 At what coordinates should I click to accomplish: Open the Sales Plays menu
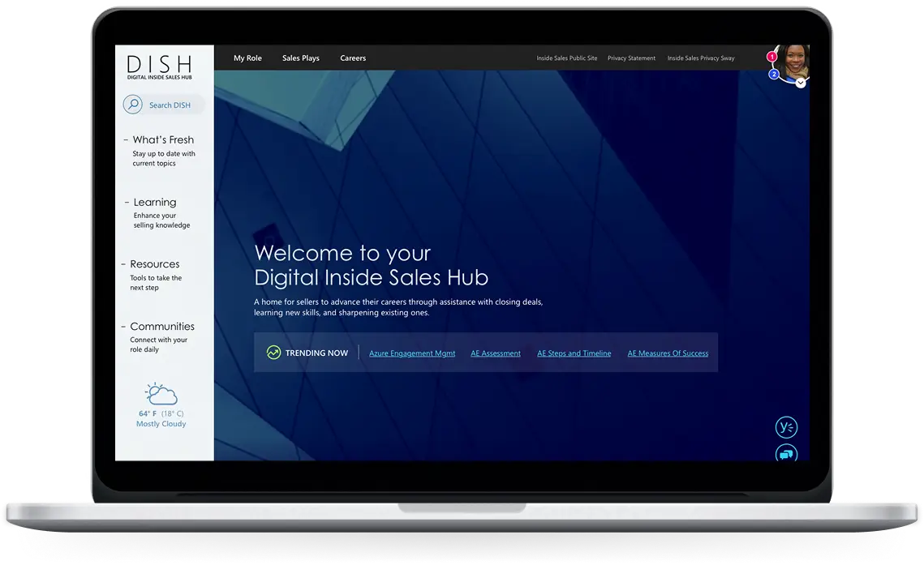click(301, 58)
